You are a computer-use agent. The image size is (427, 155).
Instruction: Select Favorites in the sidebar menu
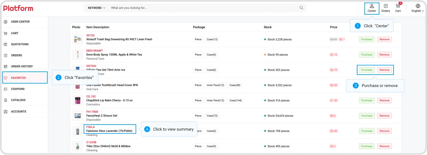point(25,78)
